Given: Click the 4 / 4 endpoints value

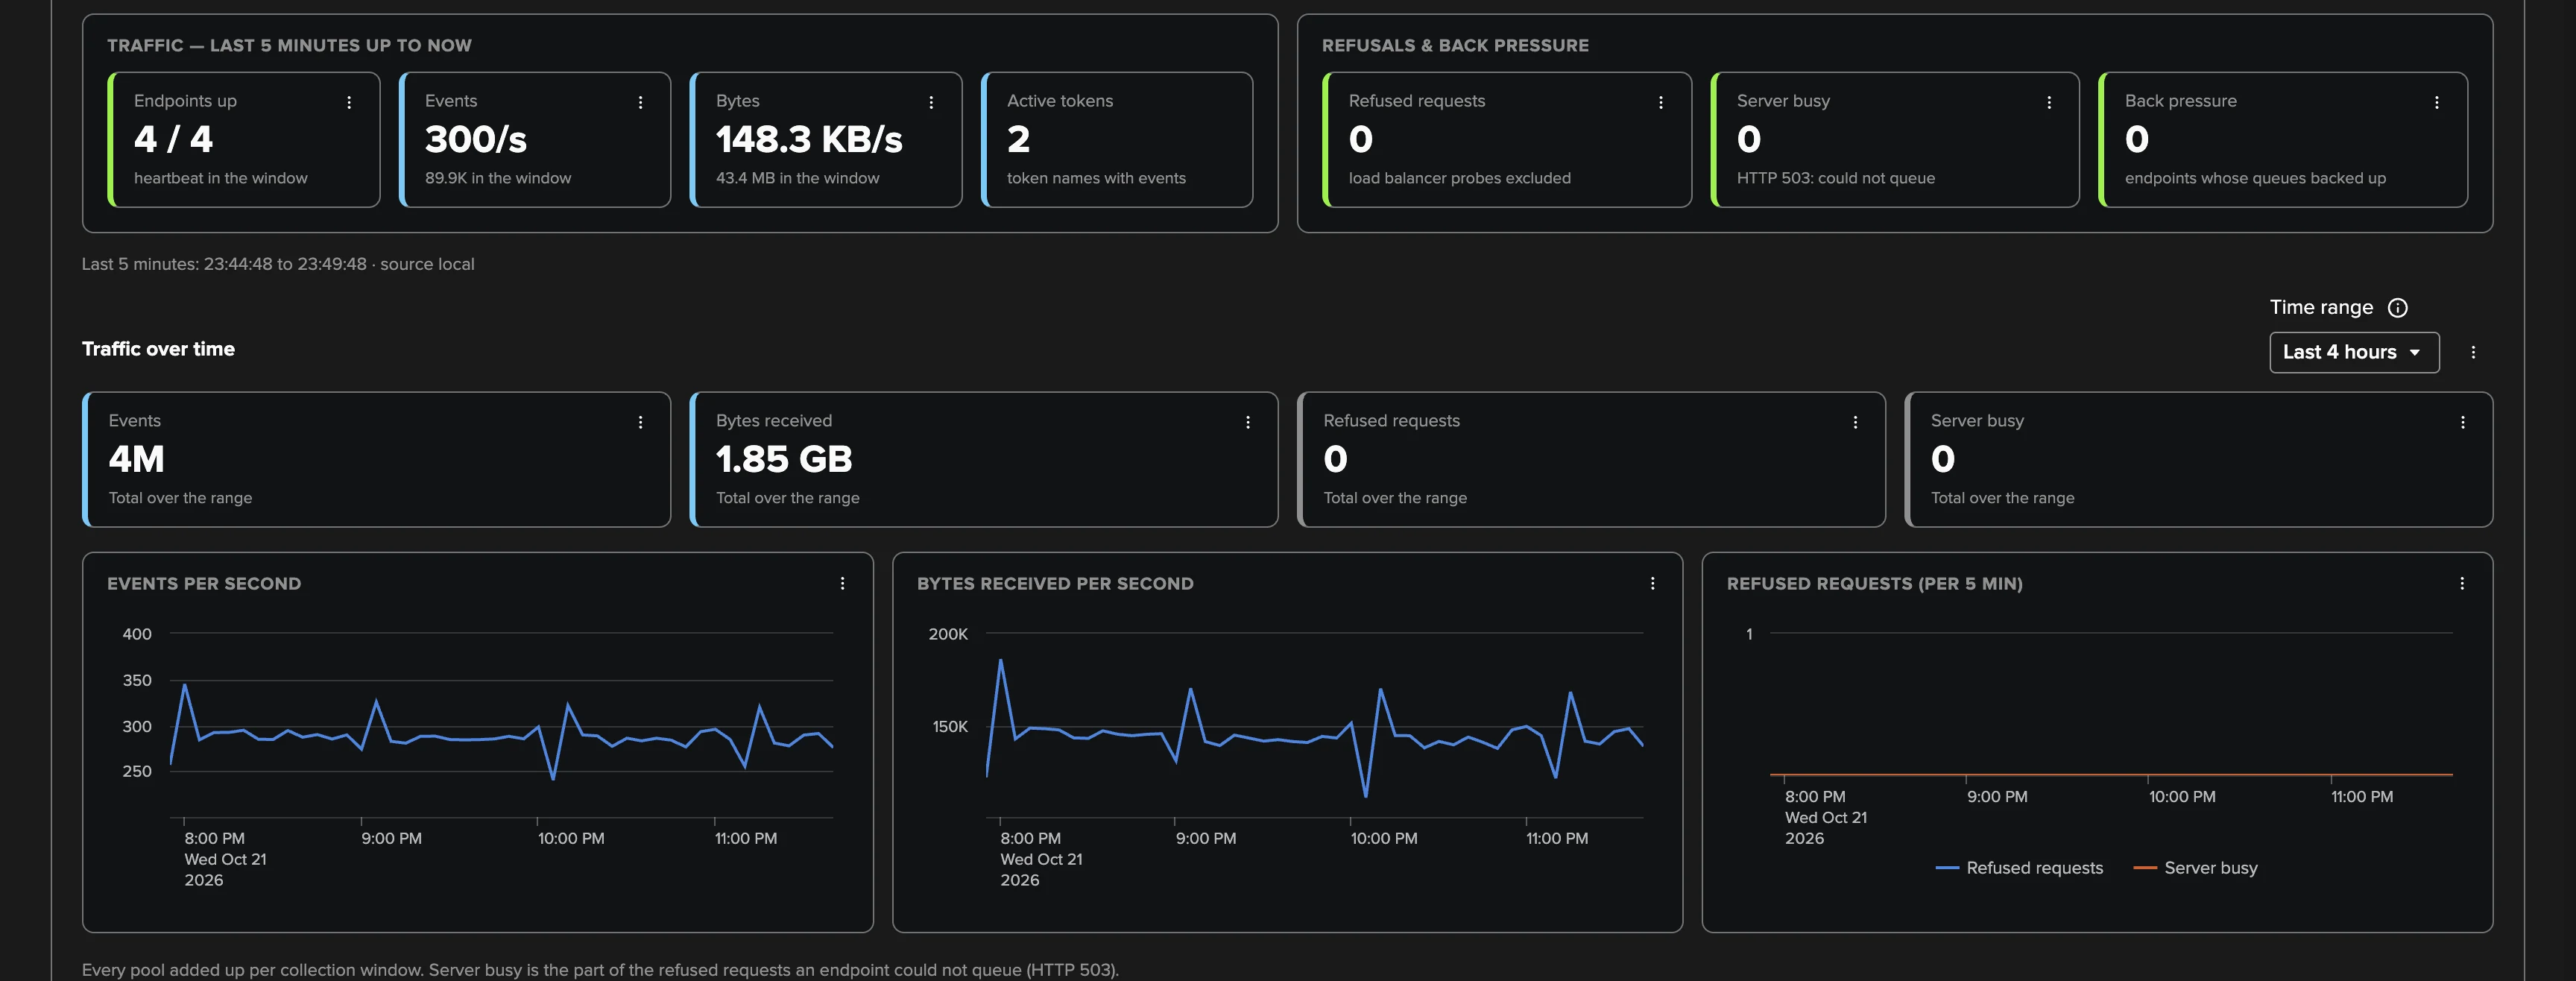Looking at the screenshot, I should click(x=173, y=139).
